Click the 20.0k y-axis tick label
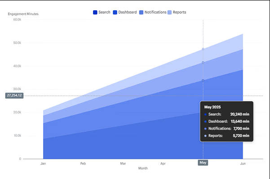 click(x=17, y=112)
